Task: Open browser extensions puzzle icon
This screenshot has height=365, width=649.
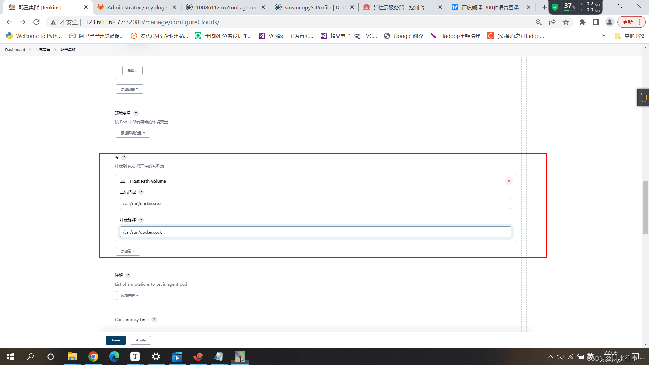Action: (582, 22)
